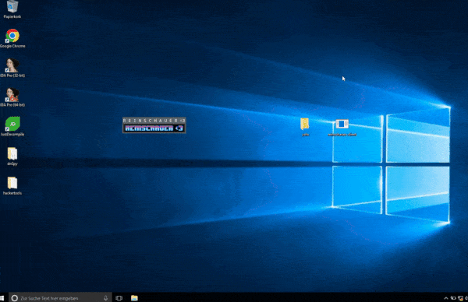Click the Cortana circle icon

click(14, 298)
